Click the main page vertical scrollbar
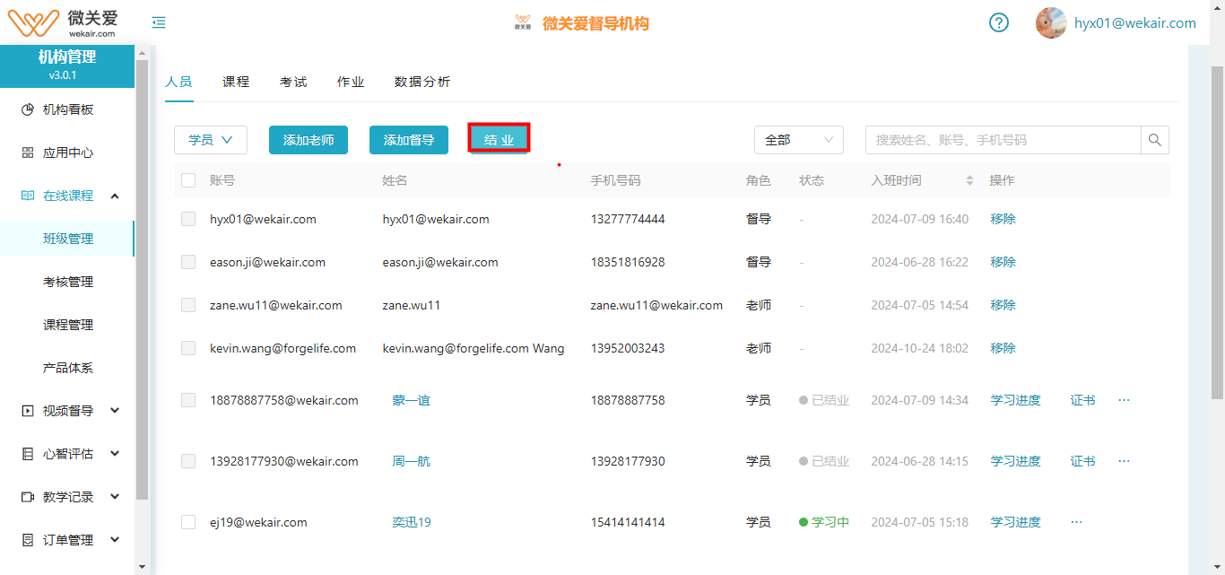The image size is (1225, 575). [x=1218, y=233]
